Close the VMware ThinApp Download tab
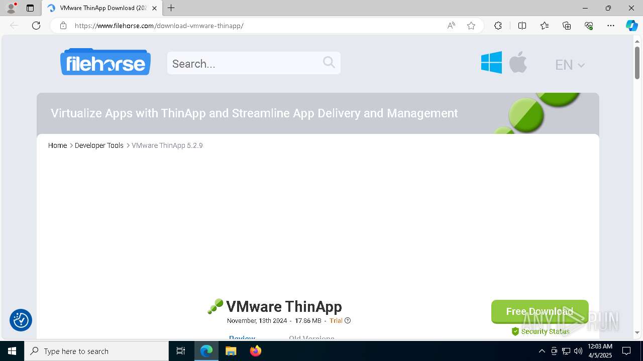 [x=154, y=8]
